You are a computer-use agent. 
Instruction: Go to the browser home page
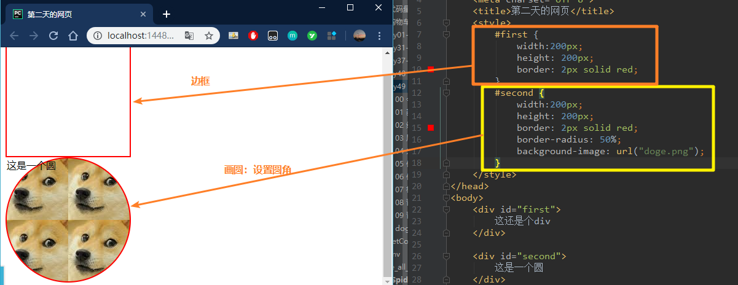click(x=73, y=36)
